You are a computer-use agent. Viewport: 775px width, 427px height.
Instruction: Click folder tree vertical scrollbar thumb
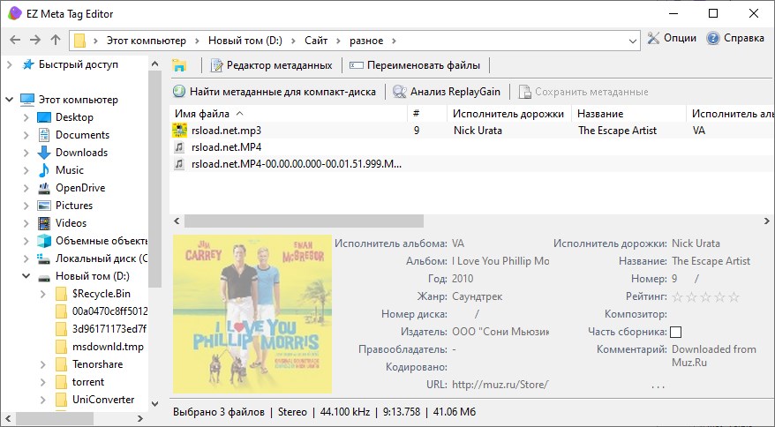[x=154, y=179]
